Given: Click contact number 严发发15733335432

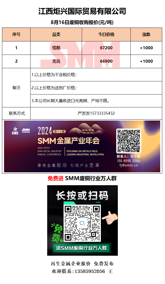Looking at the screenshot, I should click(96, 113).
